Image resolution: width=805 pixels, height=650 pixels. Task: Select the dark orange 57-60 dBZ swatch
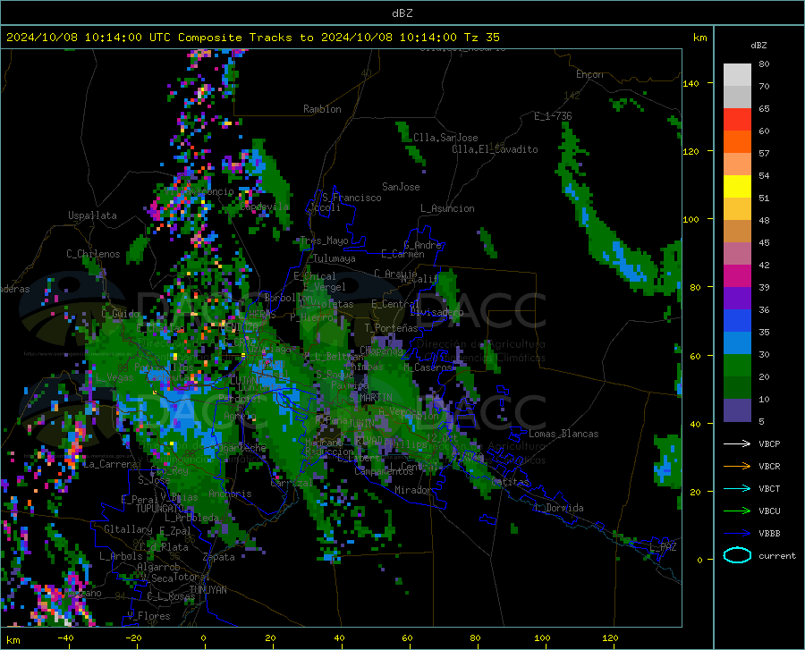[737, 142]
